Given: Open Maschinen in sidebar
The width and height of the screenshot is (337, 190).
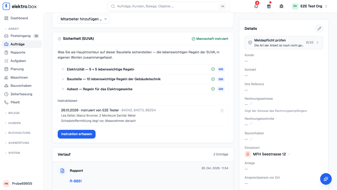Looking at the screenshot, I should point(22,77).
